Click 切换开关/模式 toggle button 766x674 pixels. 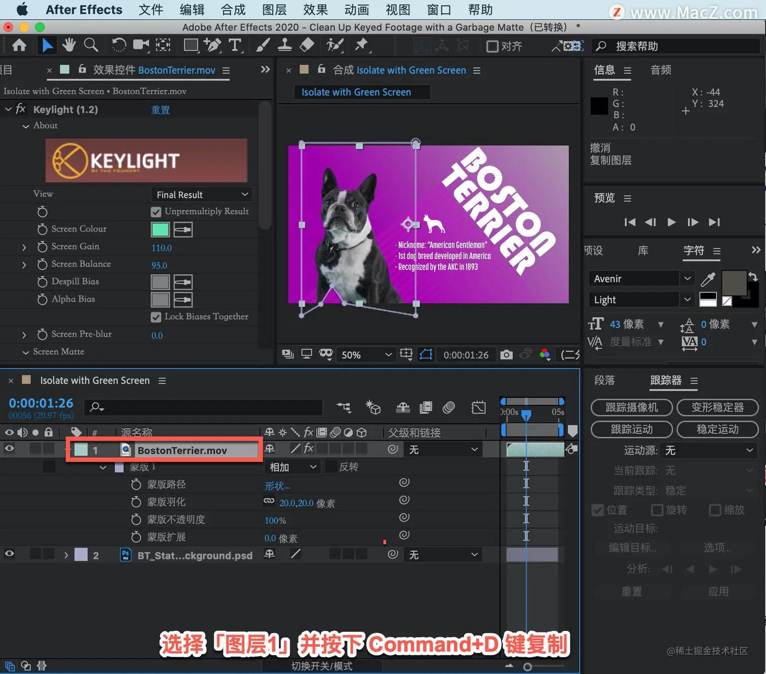pyautogui.click(x=322, y=666)
